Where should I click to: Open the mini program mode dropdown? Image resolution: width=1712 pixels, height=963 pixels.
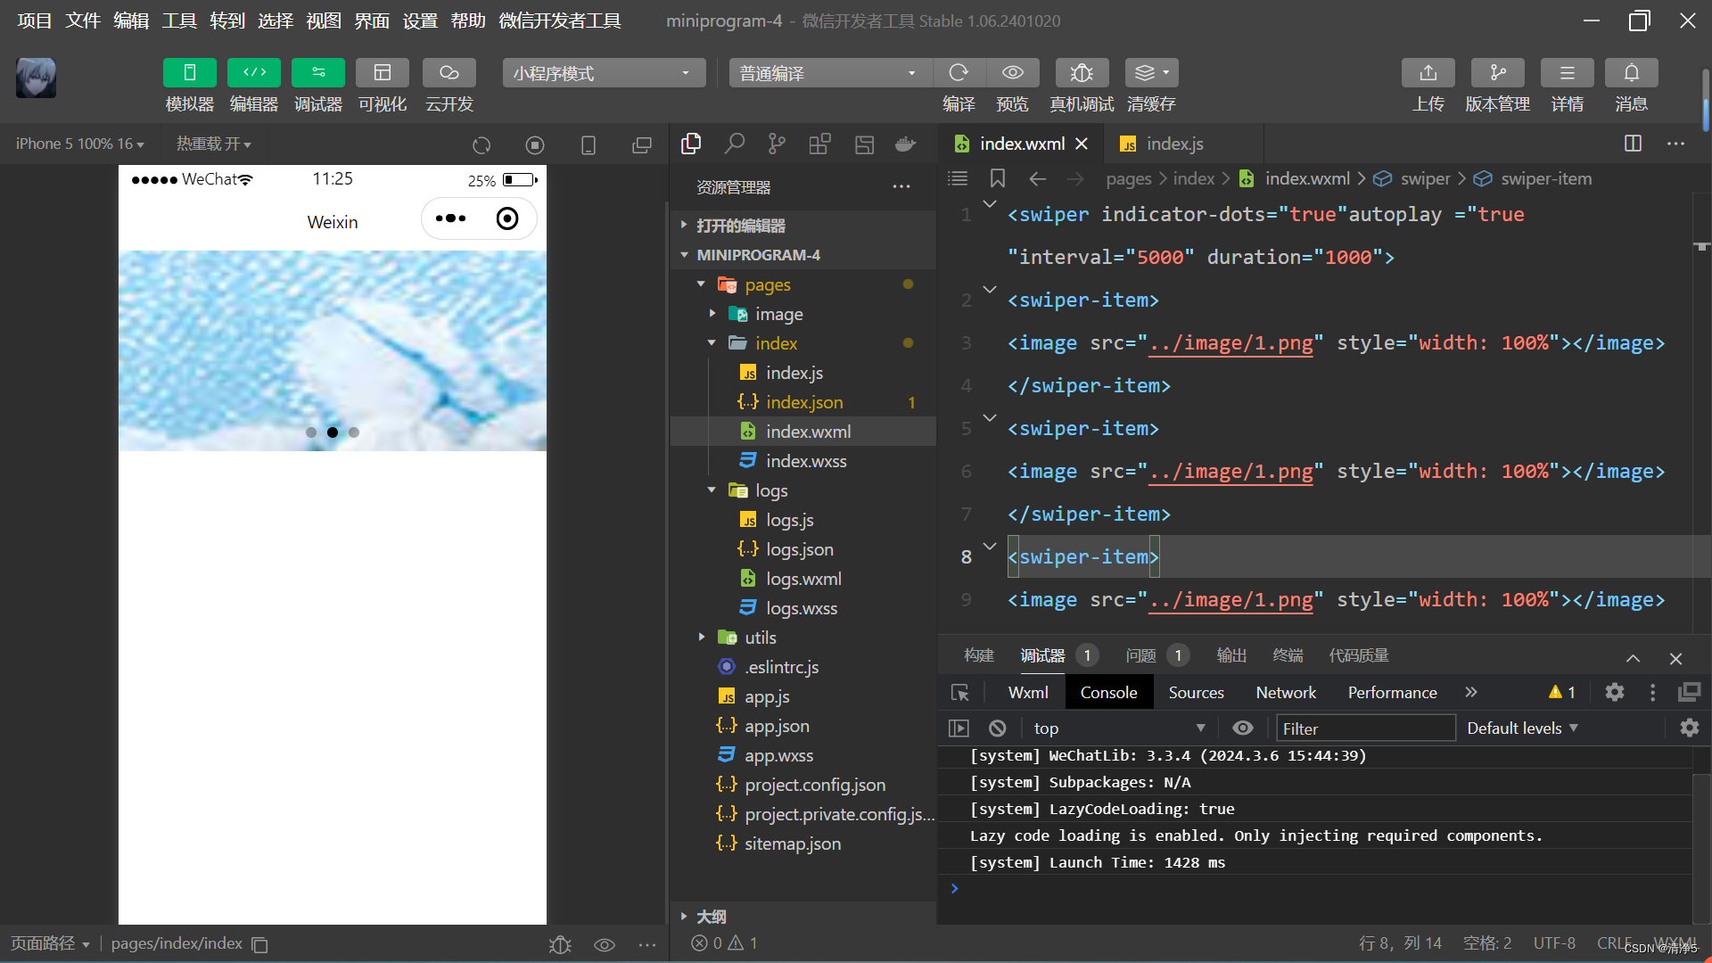point(604,73)
